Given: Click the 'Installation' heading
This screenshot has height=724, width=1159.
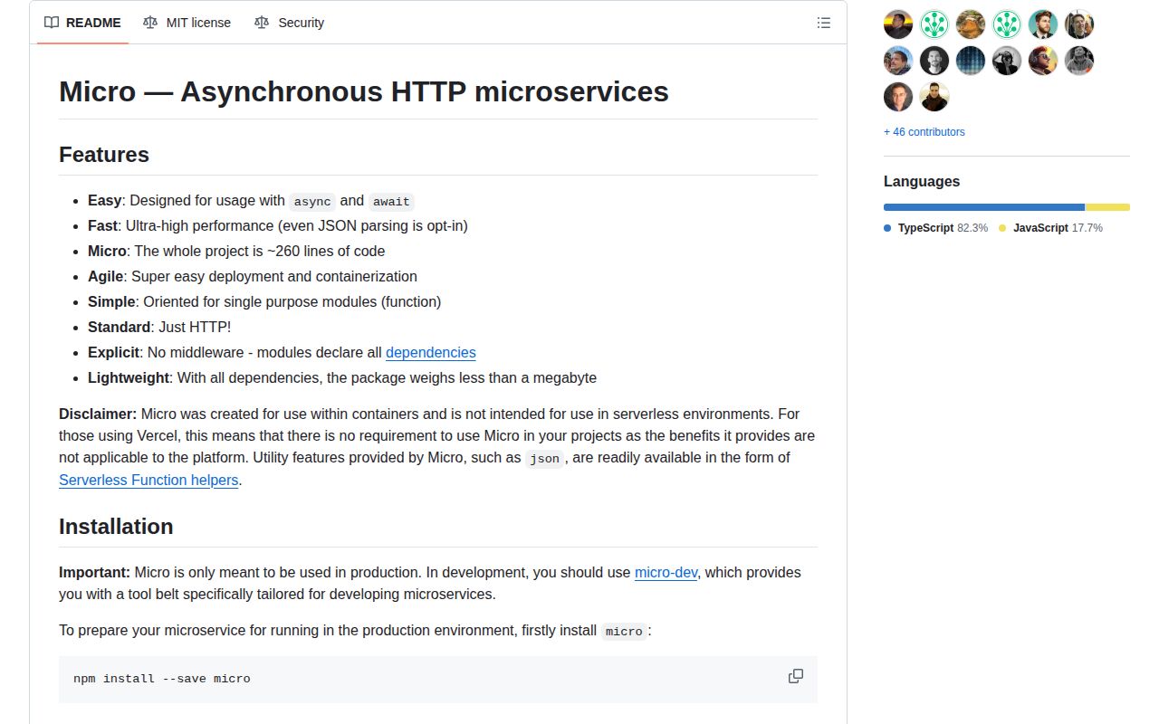Looking at the screenshot, I should pos(116,527).
